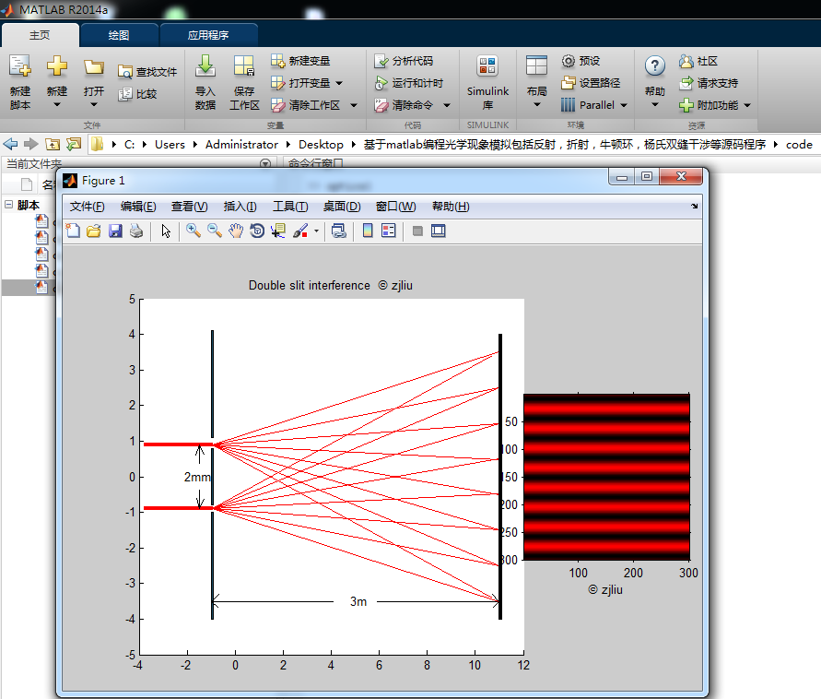Screen dimensions: 821x699
Task: Click the interference fringe pattern image
Action: 606,477
